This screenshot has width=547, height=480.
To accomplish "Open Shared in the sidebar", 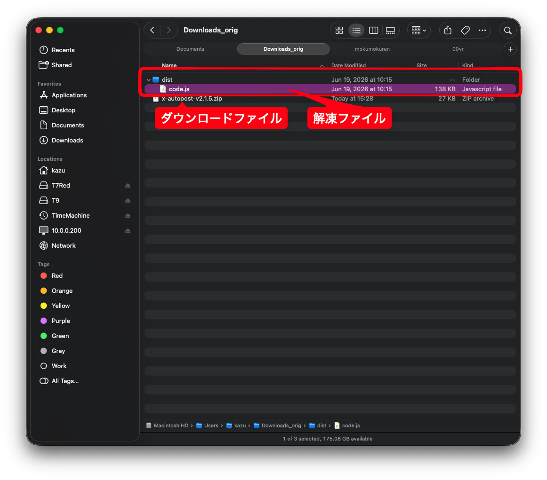I will [x=61, y=65].
